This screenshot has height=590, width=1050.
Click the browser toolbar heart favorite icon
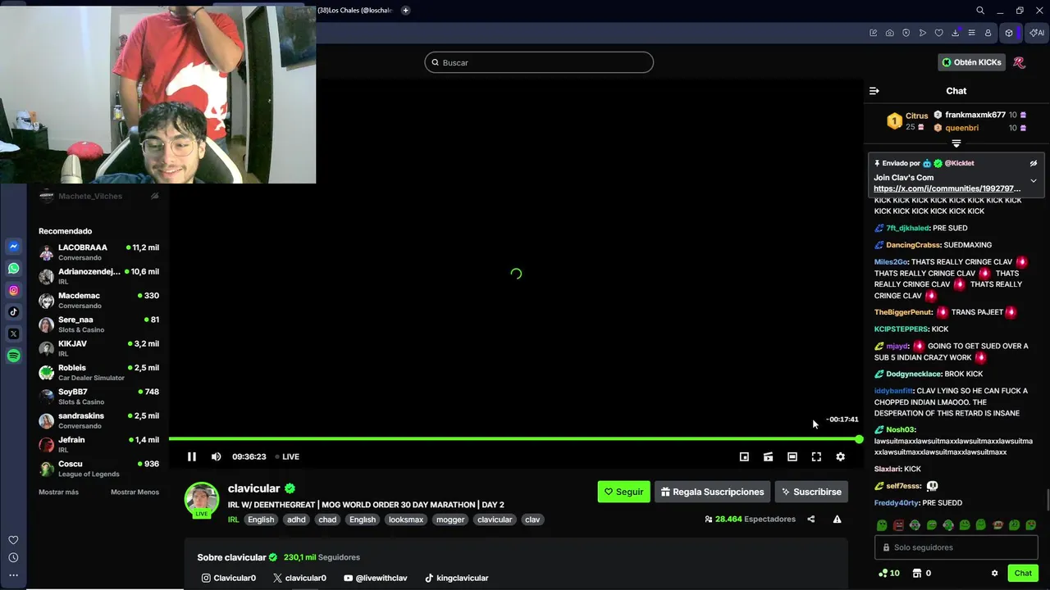[939, 33]
